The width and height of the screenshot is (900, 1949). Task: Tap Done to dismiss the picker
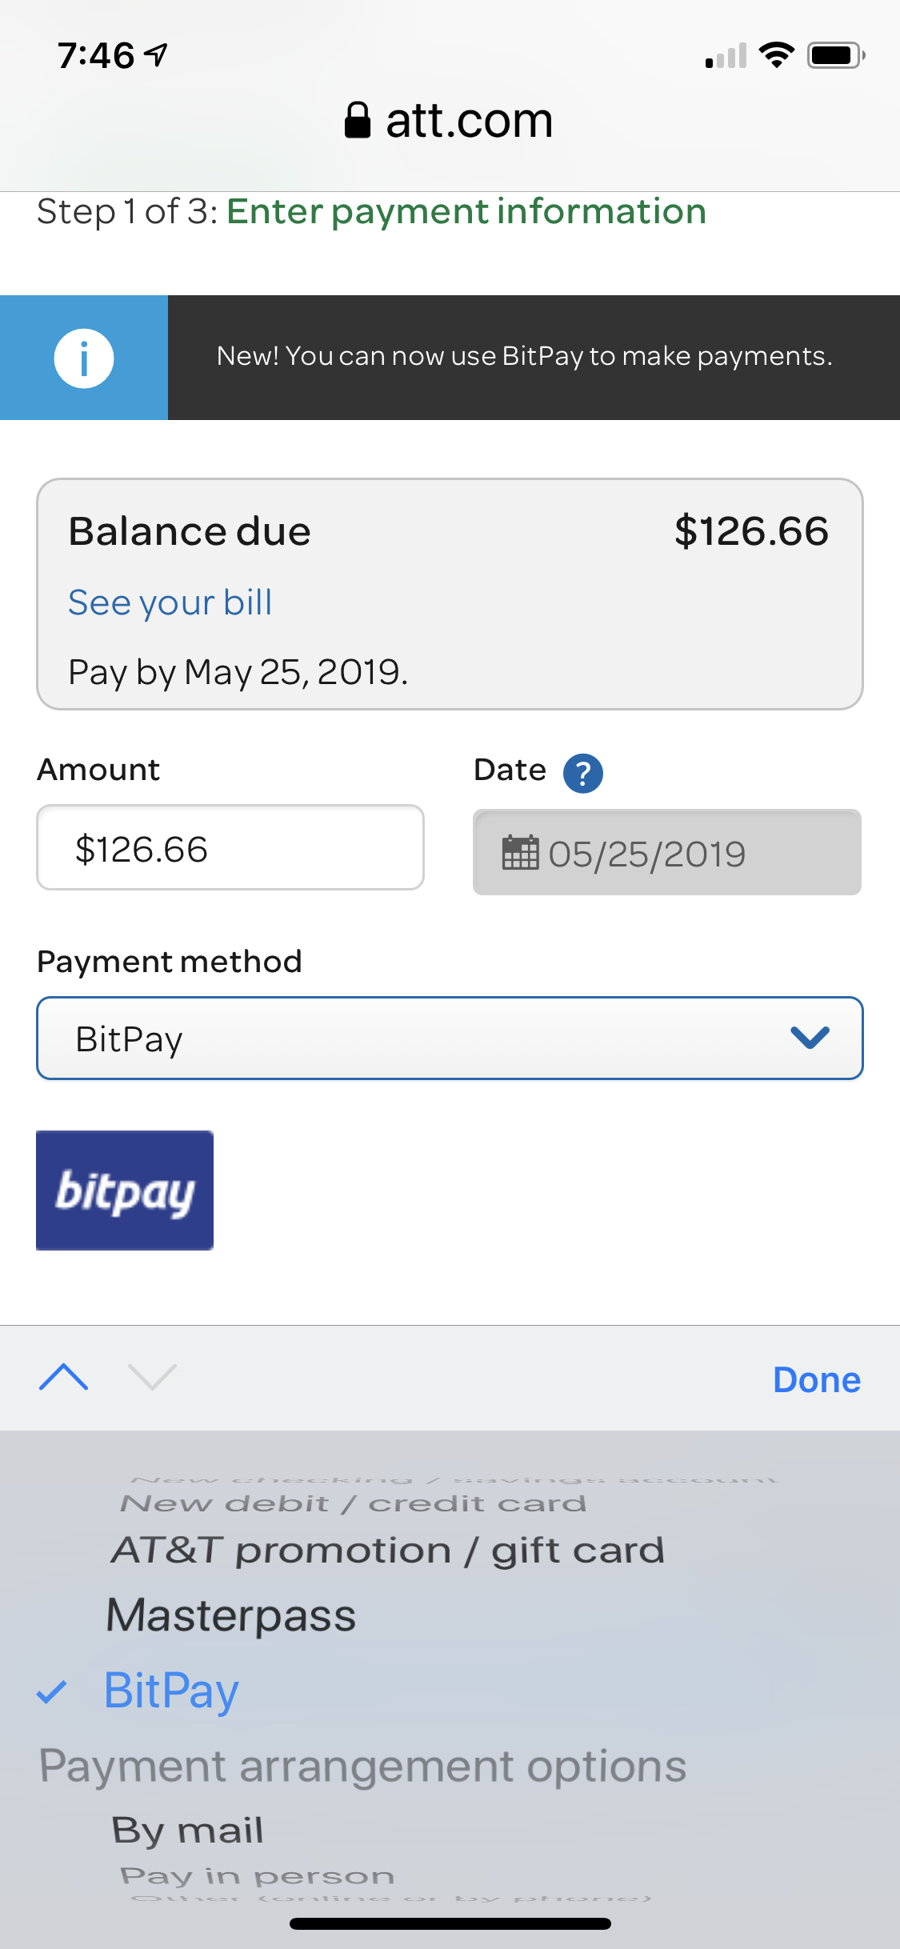click(x=817, y=1379)
